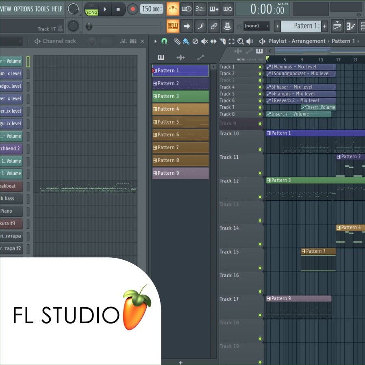Select the Slip tool in Playlist
The image size is (365, 365).
213,41
